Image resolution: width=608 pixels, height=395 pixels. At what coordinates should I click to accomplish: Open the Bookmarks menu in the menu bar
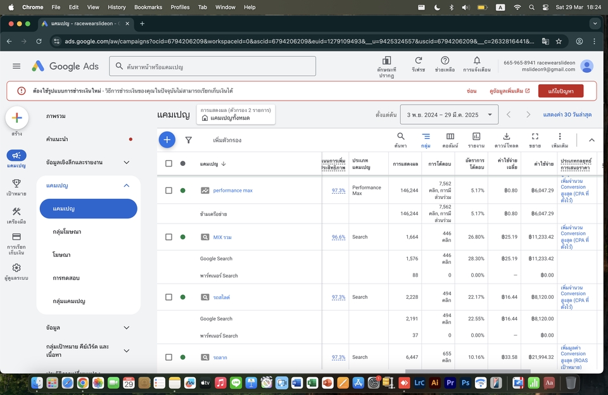[148, 7]
